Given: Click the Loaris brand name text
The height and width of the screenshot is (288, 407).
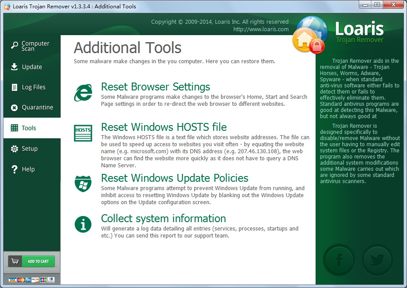Looking at the screenshot, I should [x=360, y=29].
